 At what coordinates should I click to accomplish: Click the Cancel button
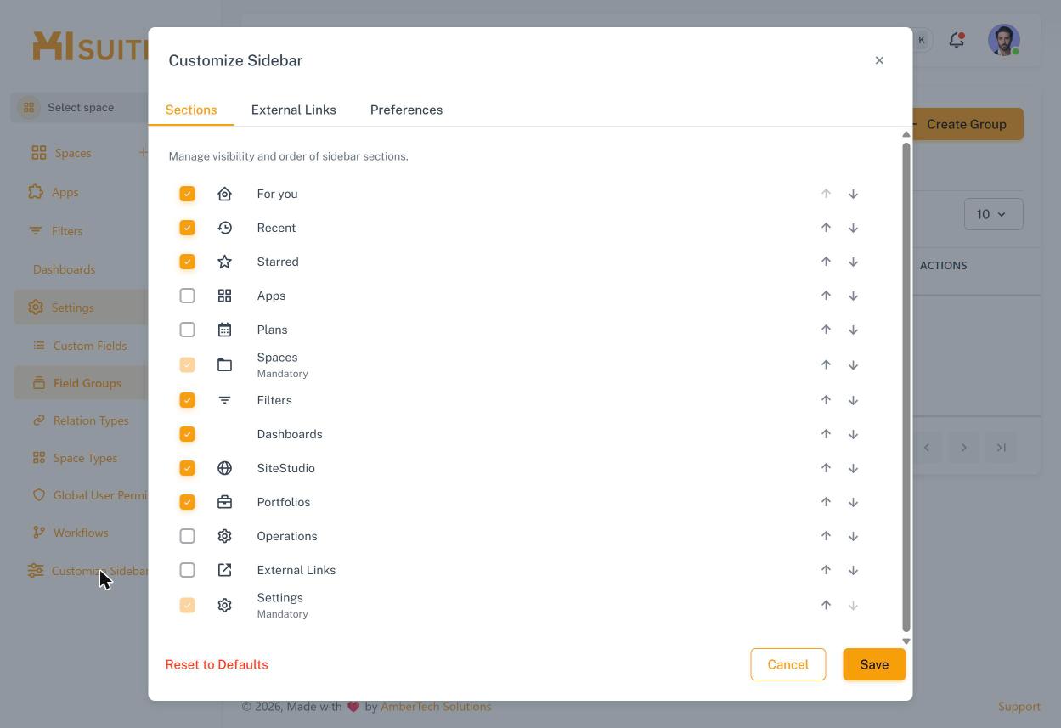point(787,664)
